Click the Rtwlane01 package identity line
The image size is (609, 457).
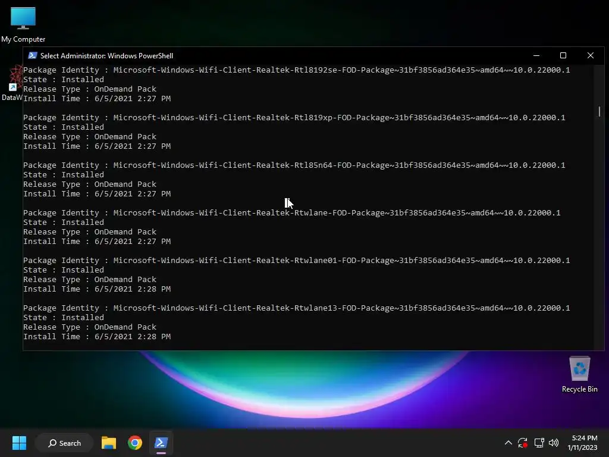[296, 261]
